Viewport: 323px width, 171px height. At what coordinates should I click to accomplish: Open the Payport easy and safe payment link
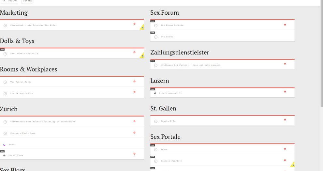(190, 65)
